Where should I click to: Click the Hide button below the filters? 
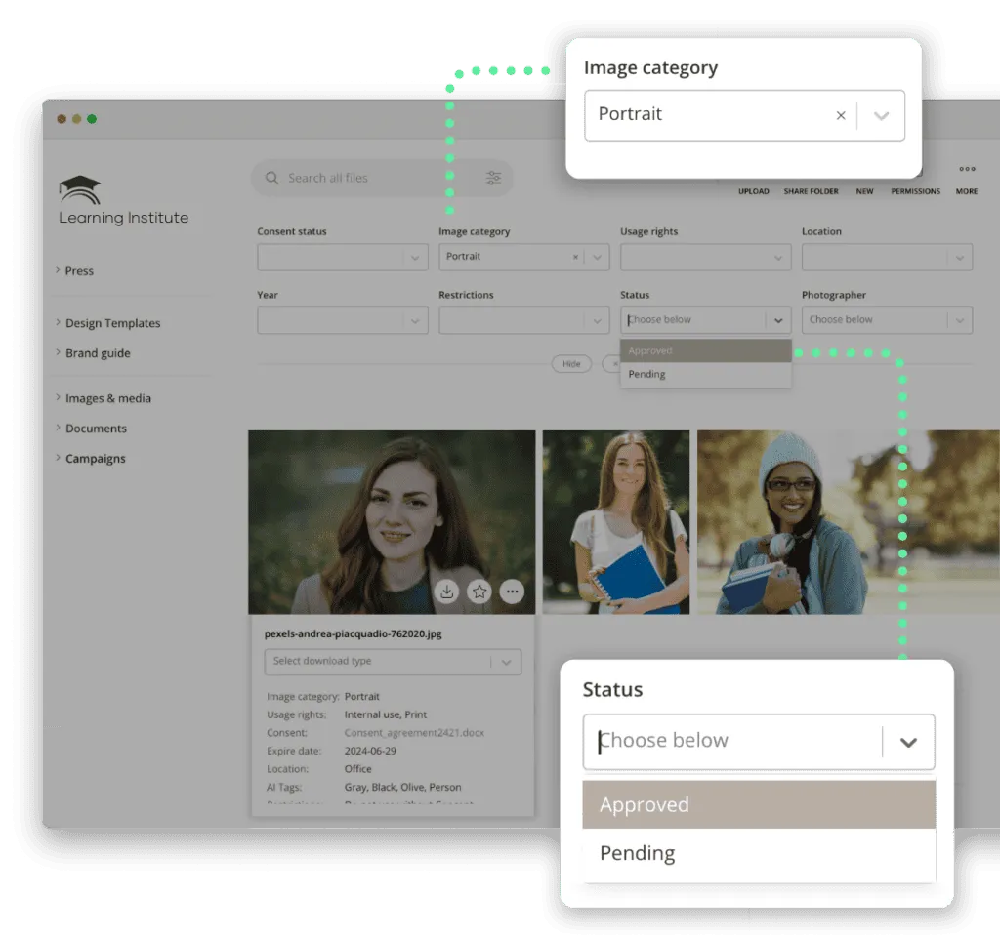point(571,363)
